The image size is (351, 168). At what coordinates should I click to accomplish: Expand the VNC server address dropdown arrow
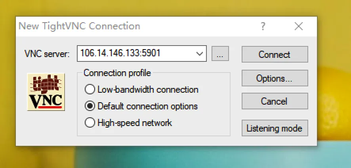tap(199, 53)
